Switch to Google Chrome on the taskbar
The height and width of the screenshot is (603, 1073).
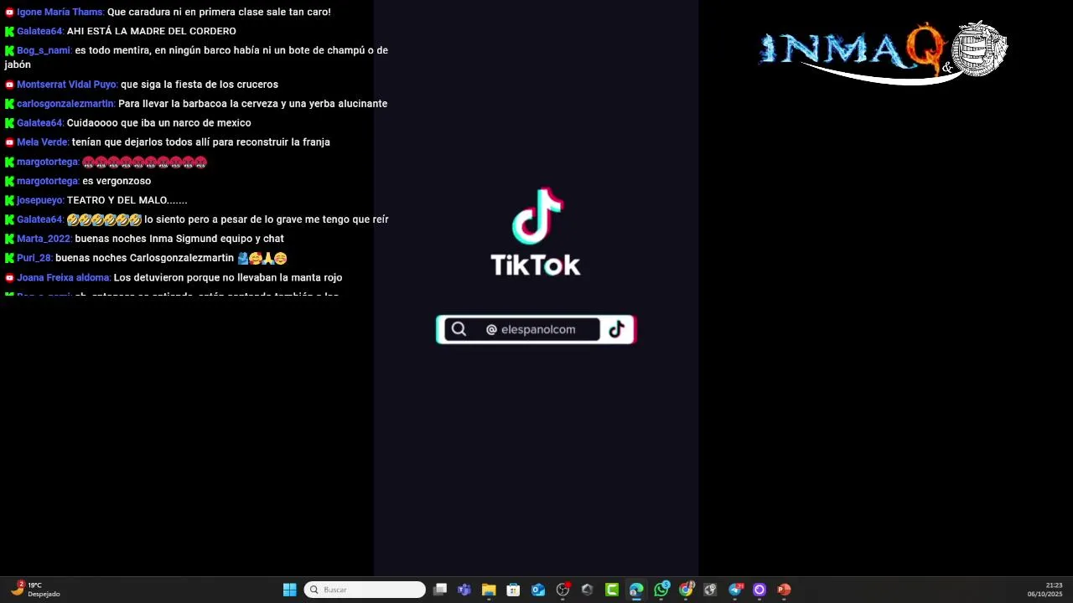click(x=686, y=590)
